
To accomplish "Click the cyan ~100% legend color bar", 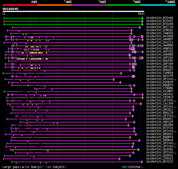I will click(x=158, y=5).
